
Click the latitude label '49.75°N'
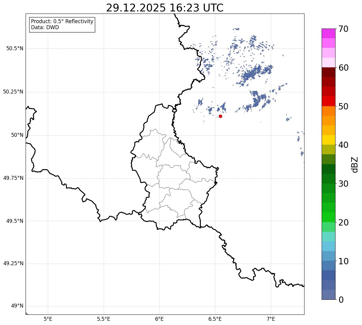point(13,178)
